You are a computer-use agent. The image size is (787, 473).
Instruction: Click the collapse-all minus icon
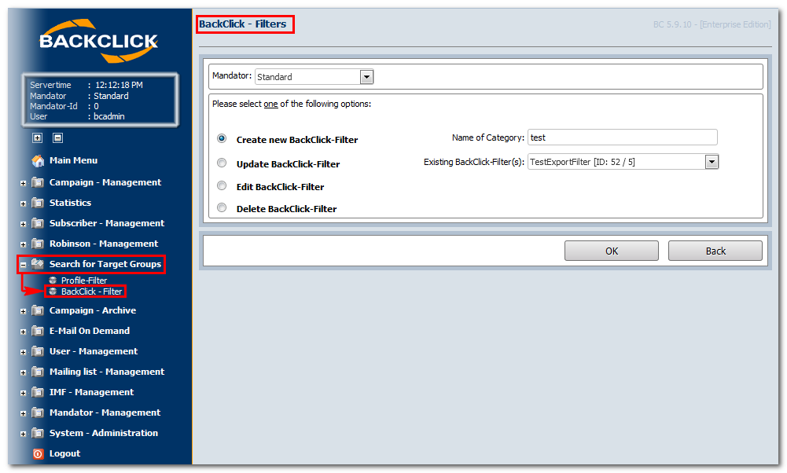tap(57, 137)
